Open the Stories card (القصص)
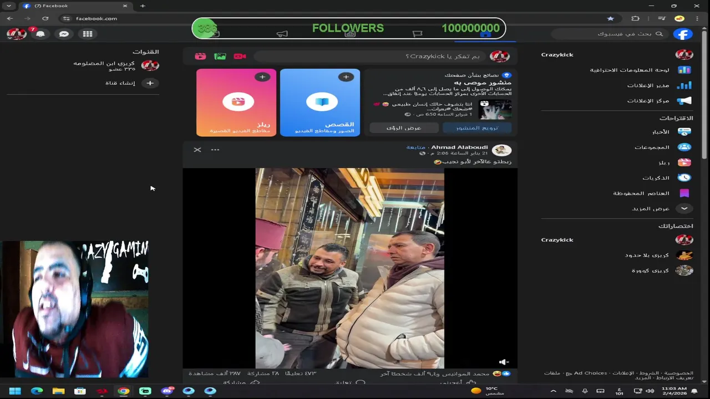 [x=320, y=103]
